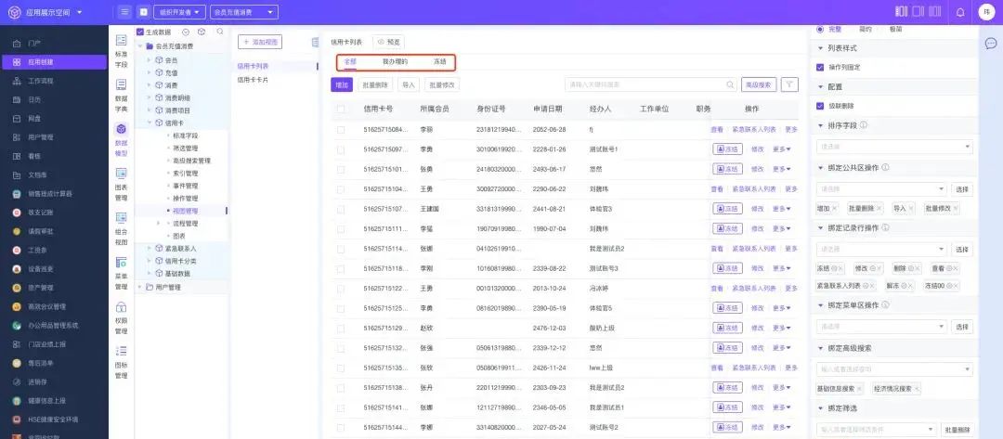This screenshot has height=439, width=1003.
Task: Select 视图管理 in the tree
Action: pos(186,211)
